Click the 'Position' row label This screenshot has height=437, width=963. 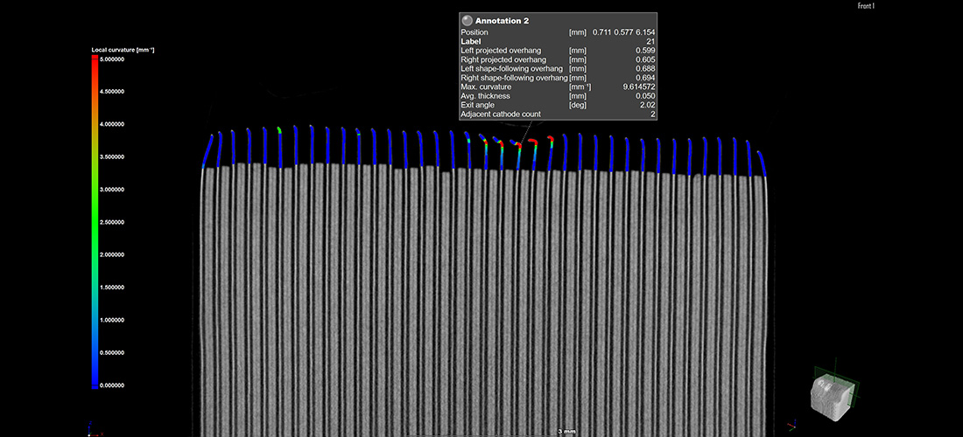tap(474, 31)
